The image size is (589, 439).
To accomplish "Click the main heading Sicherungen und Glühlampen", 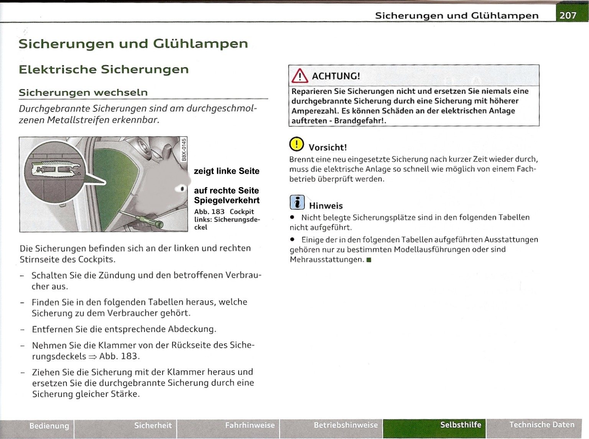I will point(133,44).
